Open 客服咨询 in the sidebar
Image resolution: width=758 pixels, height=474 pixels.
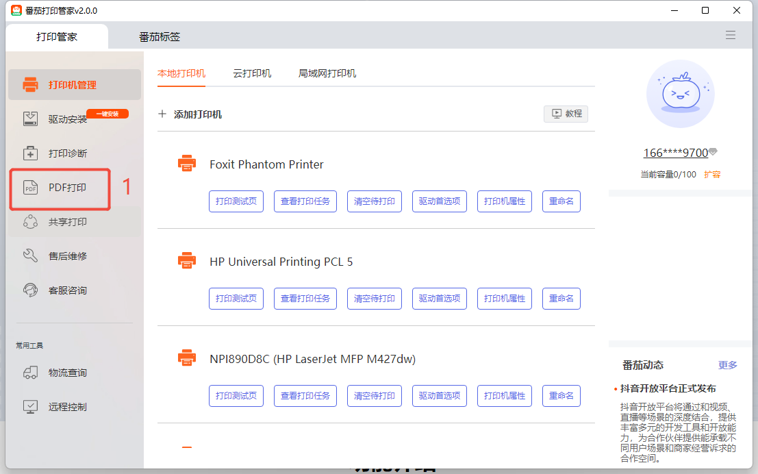coord(75,290)
